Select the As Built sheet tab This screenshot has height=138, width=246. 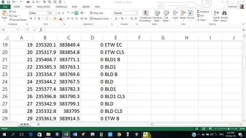25,124
